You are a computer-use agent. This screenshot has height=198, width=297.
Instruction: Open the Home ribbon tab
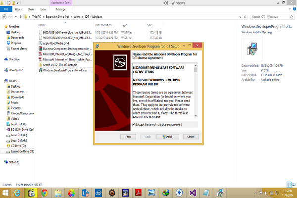pyautogui.click(x=18, y=9)
